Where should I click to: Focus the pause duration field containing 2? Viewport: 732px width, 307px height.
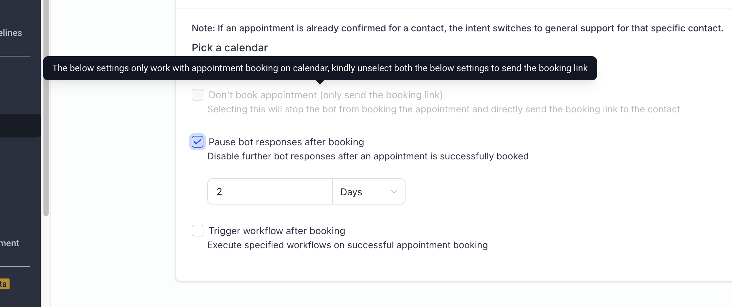(x=270, y=191)
